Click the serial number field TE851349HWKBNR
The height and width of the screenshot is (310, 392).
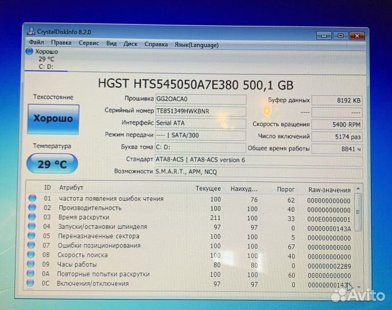click(201, 111)
